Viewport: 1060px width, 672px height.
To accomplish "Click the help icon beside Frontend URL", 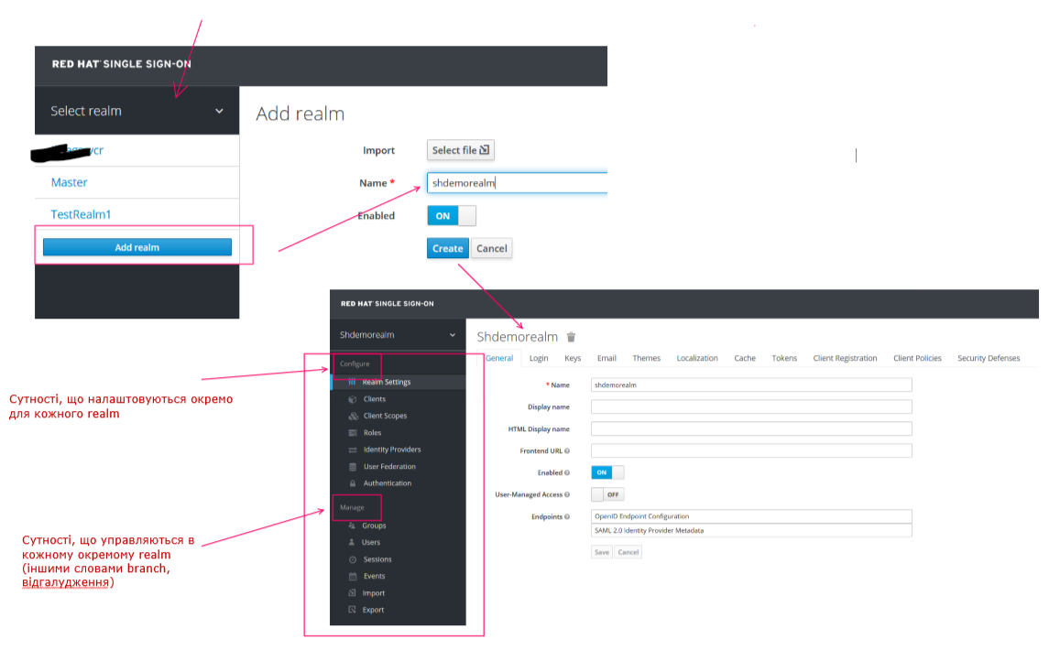I will point(567,450).
